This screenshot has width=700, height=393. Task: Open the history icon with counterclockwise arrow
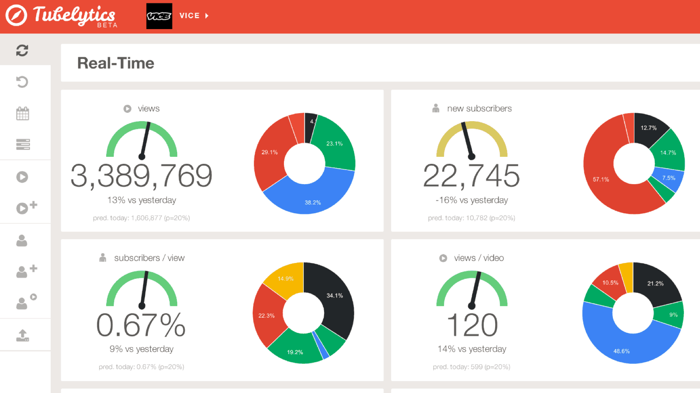(x=22, y=82)
